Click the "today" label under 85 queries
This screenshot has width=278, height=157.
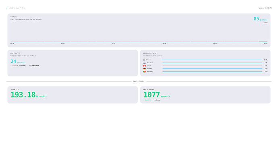pos(266,23)
